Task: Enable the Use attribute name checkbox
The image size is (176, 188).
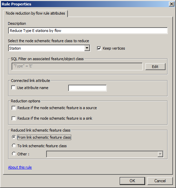Action: (x=13, y=87)
